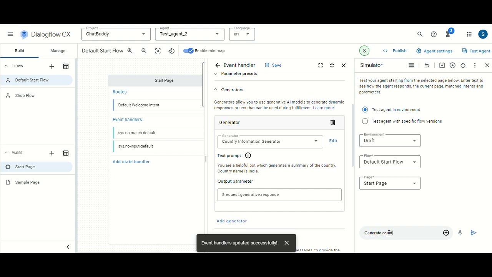The height and width of the screenshot is (277, 492).
Task: Select Test agent in environment option
Action: (365, 110)
